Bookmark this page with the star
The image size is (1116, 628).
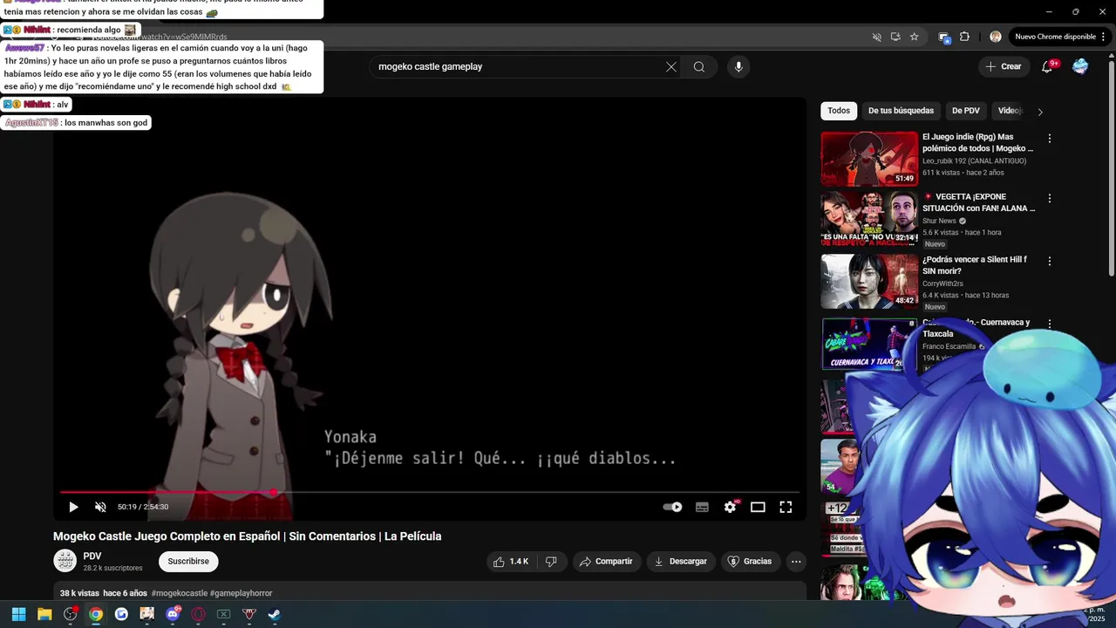coord(914,37)
